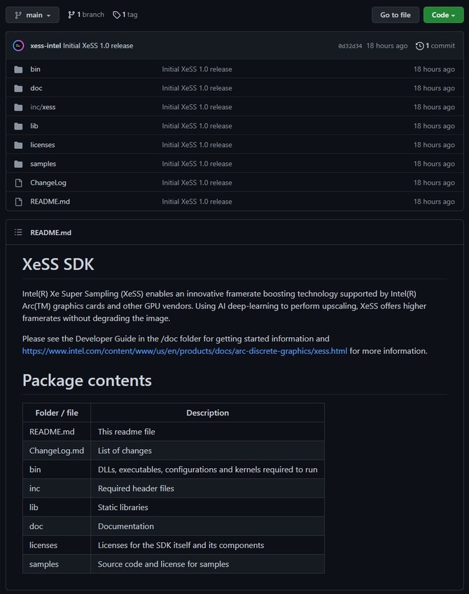The image size is (469, 594).
Task: Click the lib folder icon
Action: pos(18,126)
